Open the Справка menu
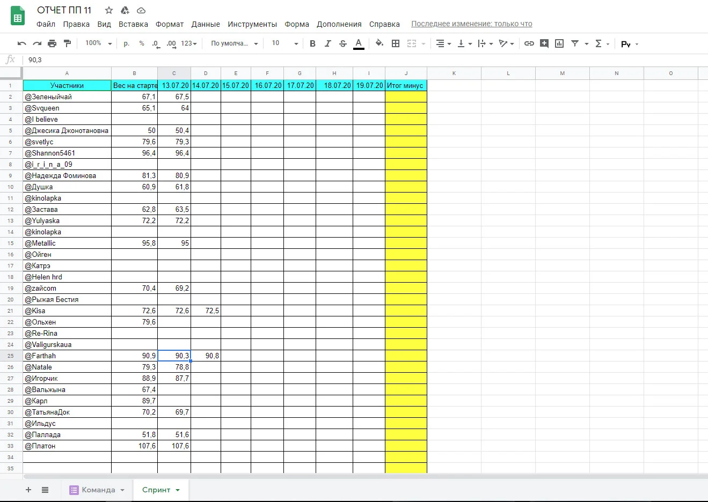Viewport: 708px width, 502px height. 384,24
